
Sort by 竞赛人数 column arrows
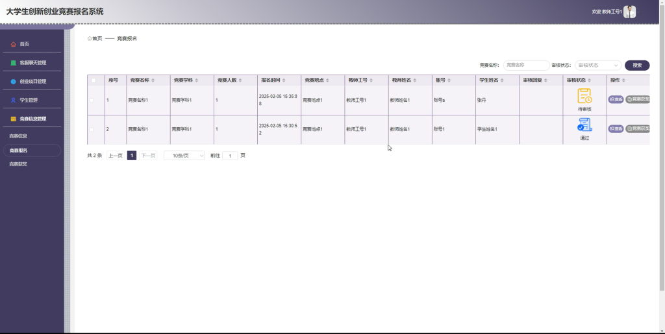click(x=240, y=80)
